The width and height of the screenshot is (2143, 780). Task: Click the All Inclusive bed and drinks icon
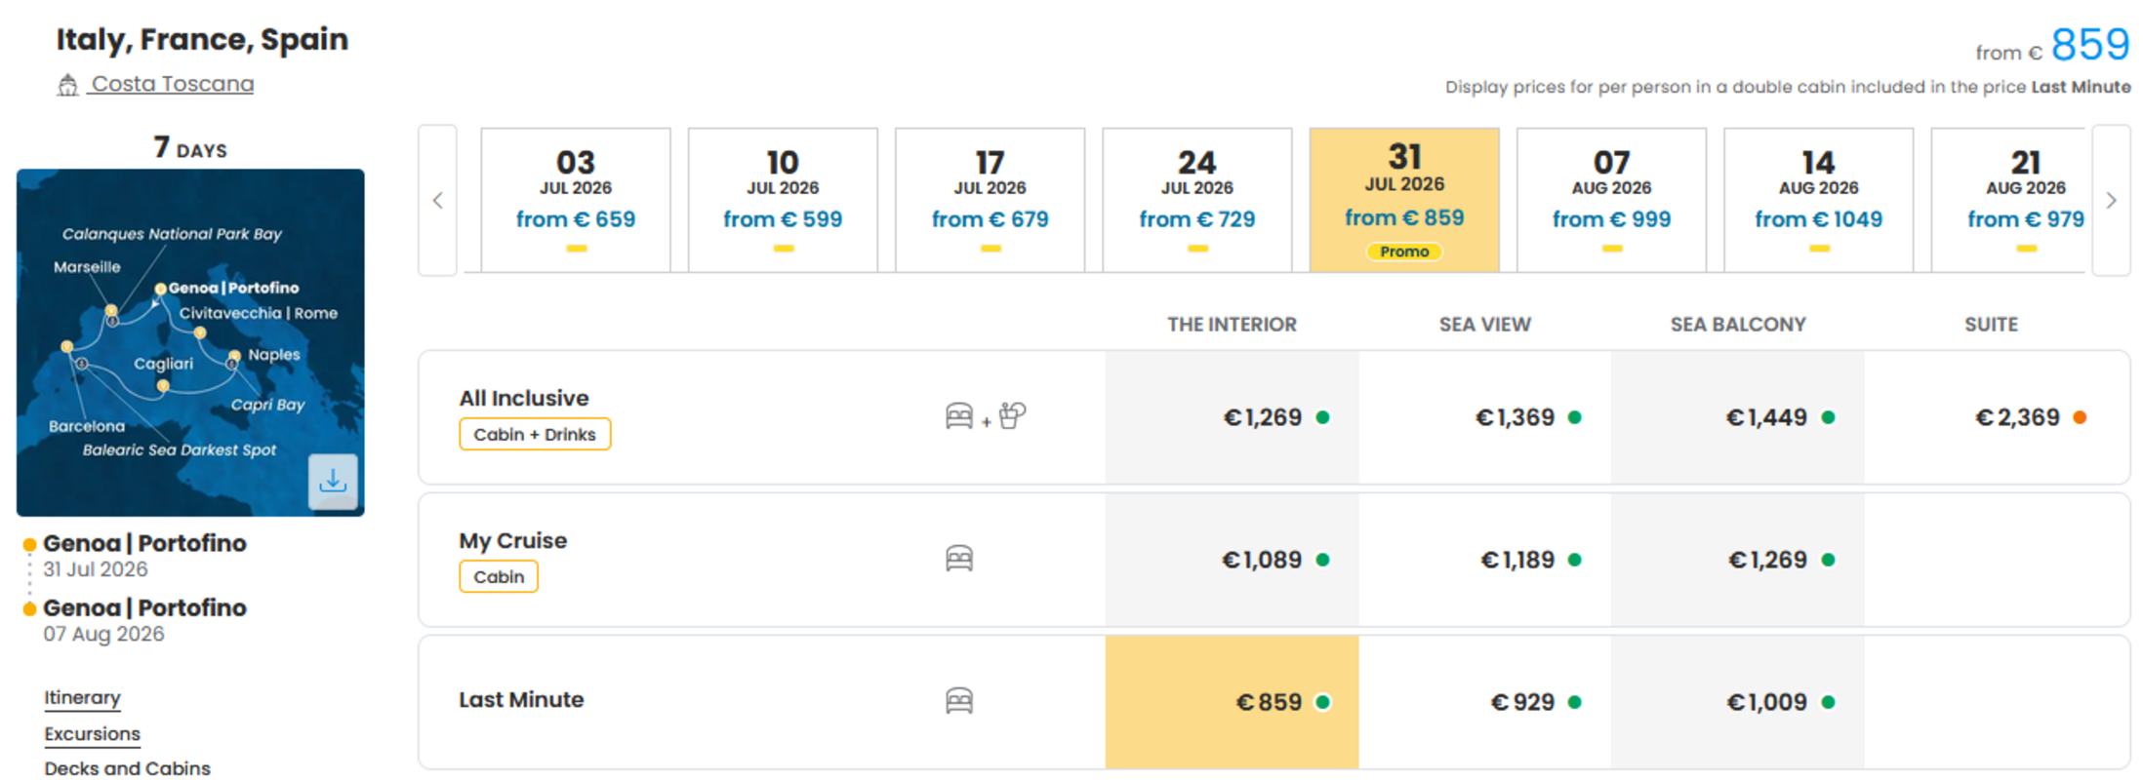[x=986, y=416]
